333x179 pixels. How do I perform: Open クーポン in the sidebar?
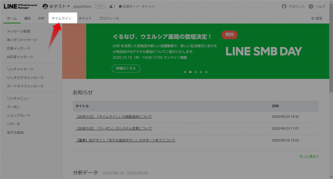(13, 107)
